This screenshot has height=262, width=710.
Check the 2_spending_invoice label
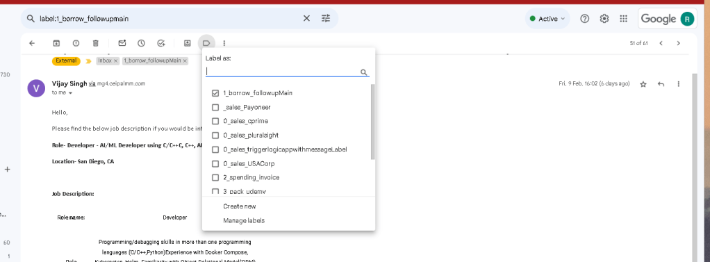[215, 177]
